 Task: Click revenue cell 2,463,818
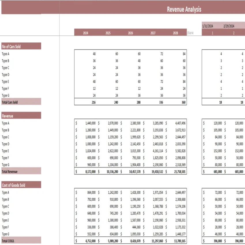158,144
